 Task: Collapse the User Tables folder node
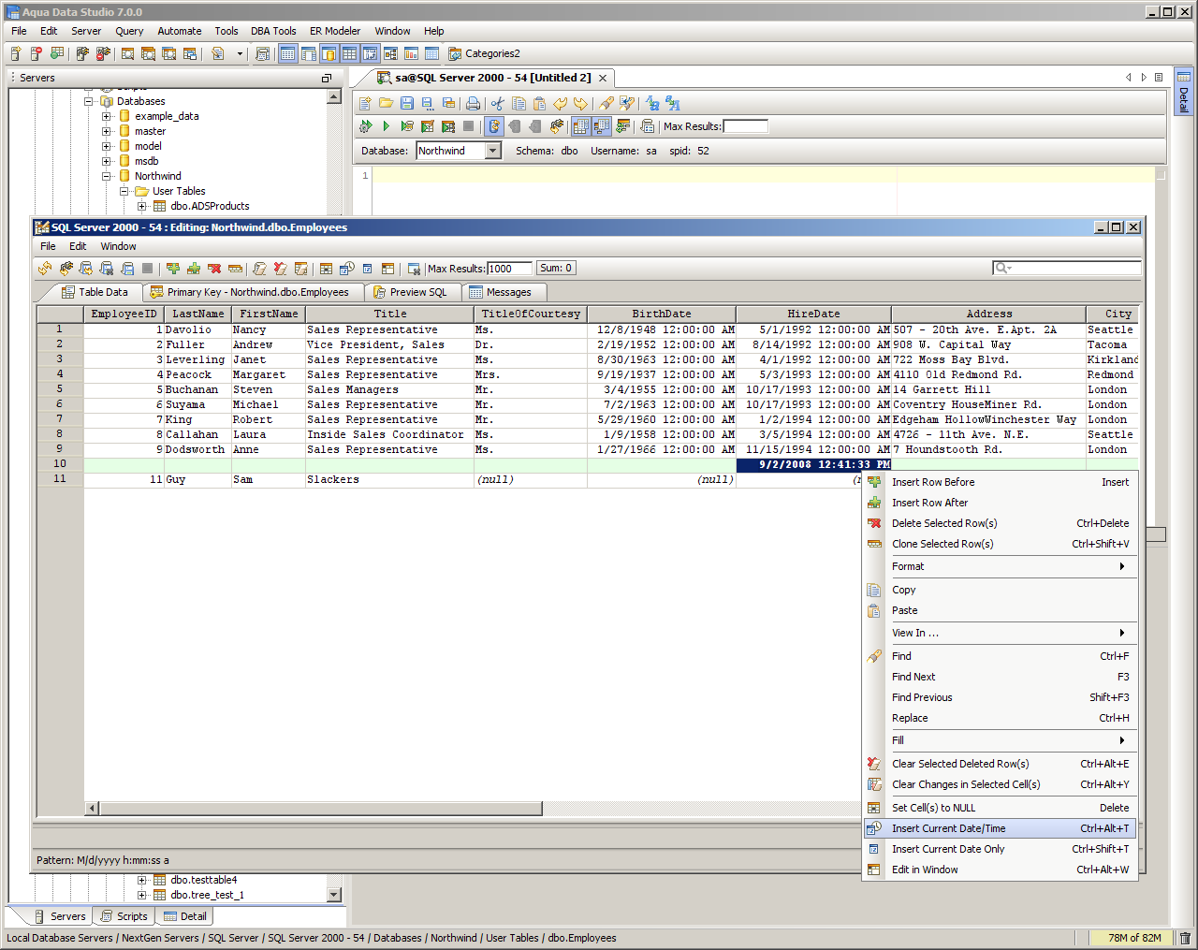pos(124,191)
